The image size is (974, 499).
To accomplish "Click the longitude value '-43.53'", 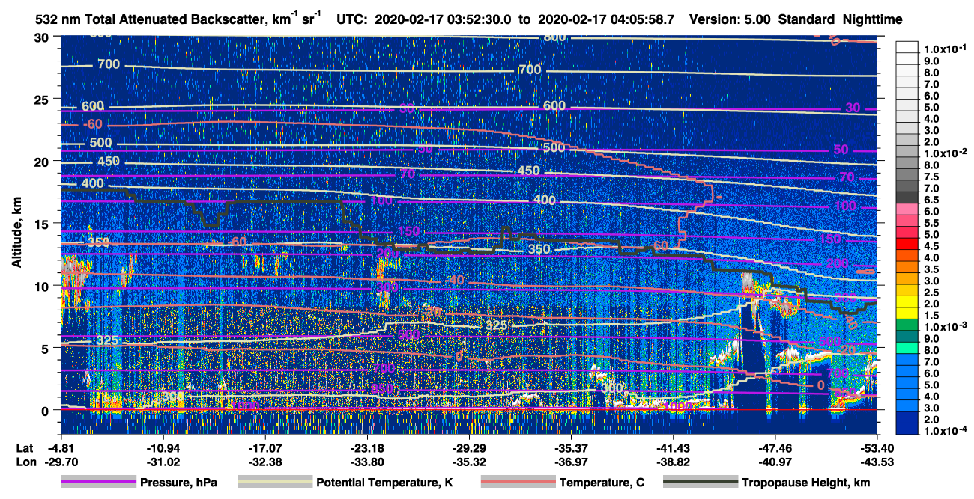I will [x=877, y=462].
